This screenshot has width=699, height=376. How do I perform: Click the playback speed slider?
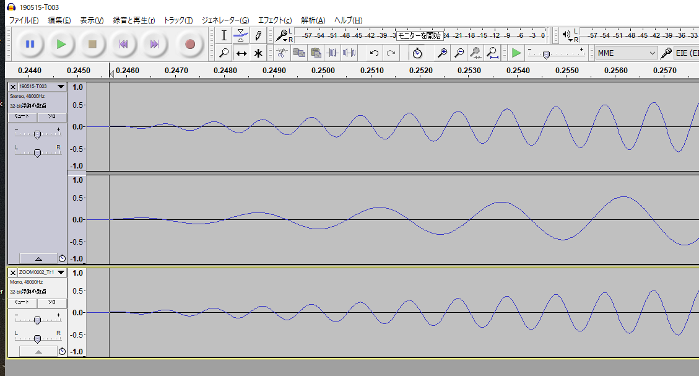point(546,55)
